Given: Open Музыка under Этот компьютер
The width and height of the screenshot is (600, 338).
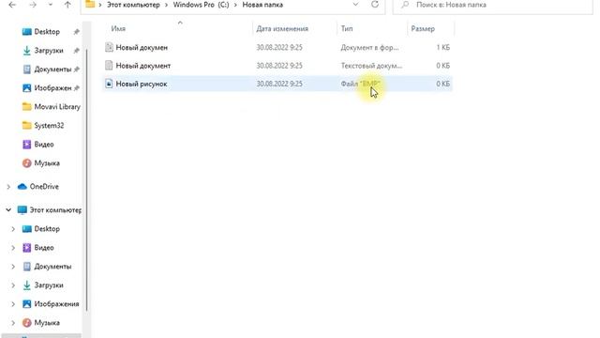Looking at the screenshot, I should [47, 323].
